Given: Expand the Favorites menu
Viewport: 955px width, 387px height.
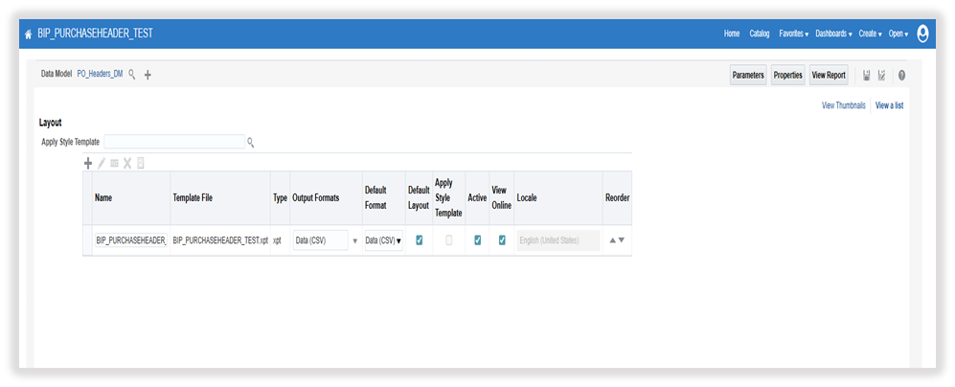Looking at the screenshot, I should (794, 34).
